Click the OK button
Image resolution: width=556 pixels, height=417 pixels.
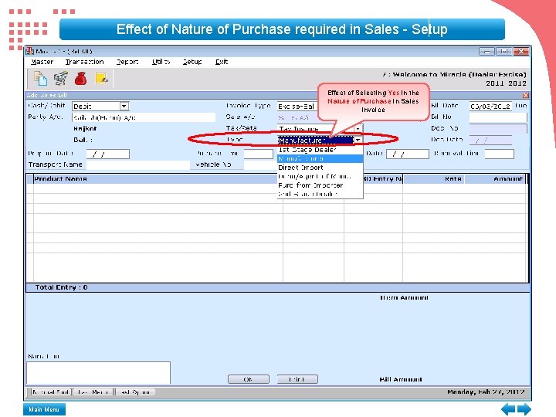[248, 379]
